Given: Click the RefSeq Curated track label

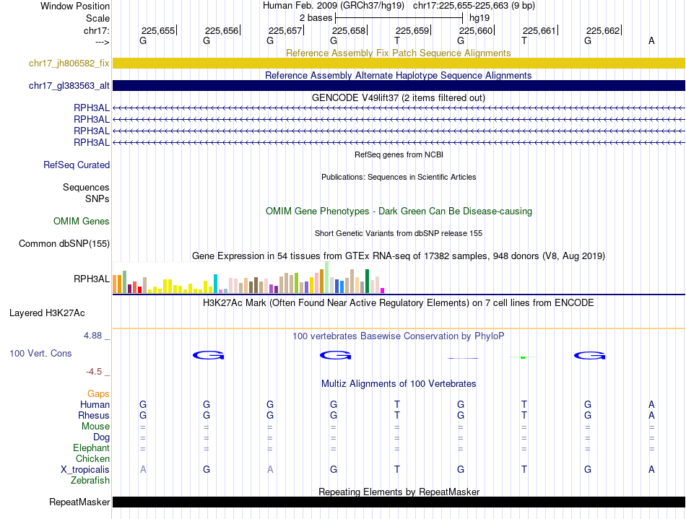Looking at the screenshot, I should coord(76,165).
